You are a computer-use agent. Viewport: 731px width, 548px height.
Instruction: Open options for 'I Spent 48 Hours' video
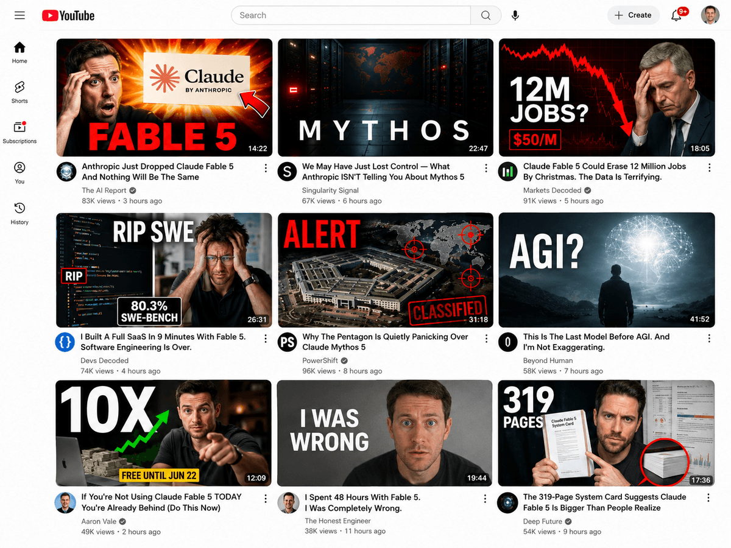[486, 498]
